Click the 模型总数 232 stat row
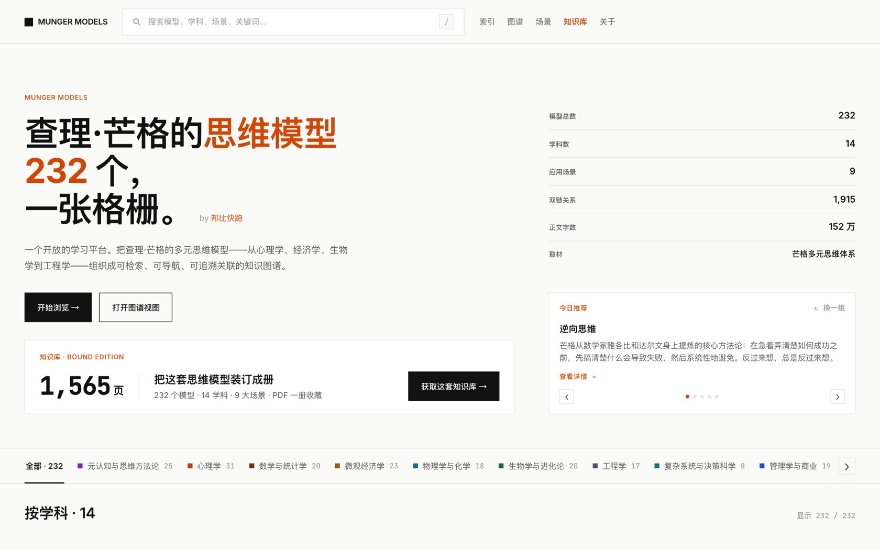Screen dimensions: 880x550 point(702,116)
